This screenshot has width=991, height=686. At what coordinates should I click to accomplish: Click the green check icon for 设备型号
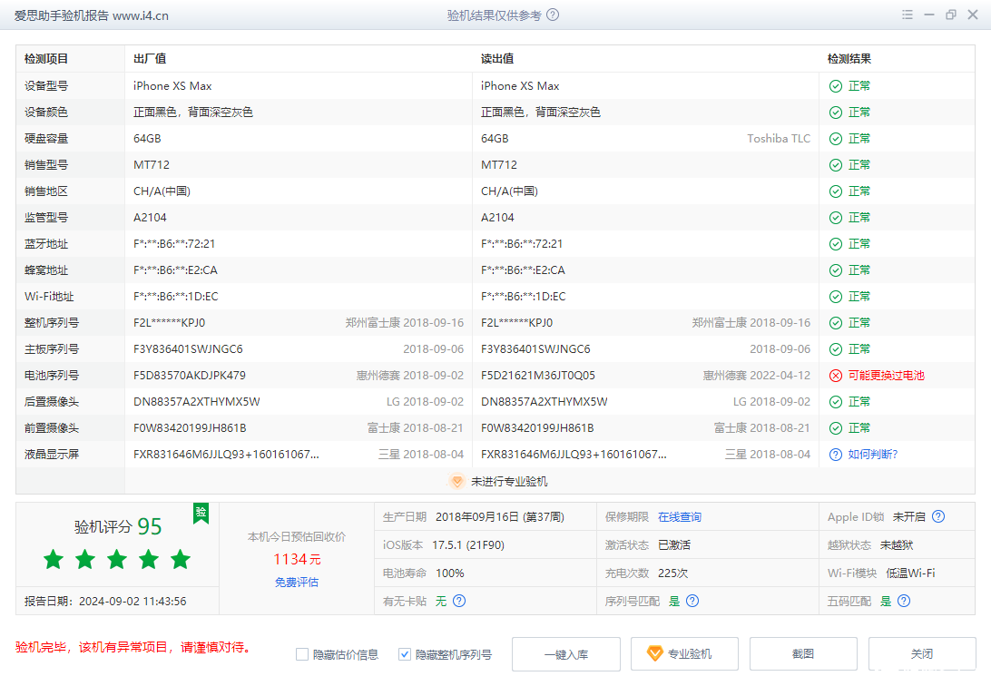(836, 86)
